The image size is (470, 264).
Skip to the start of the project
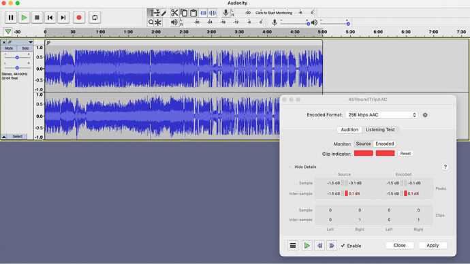(x=50, y=18)
